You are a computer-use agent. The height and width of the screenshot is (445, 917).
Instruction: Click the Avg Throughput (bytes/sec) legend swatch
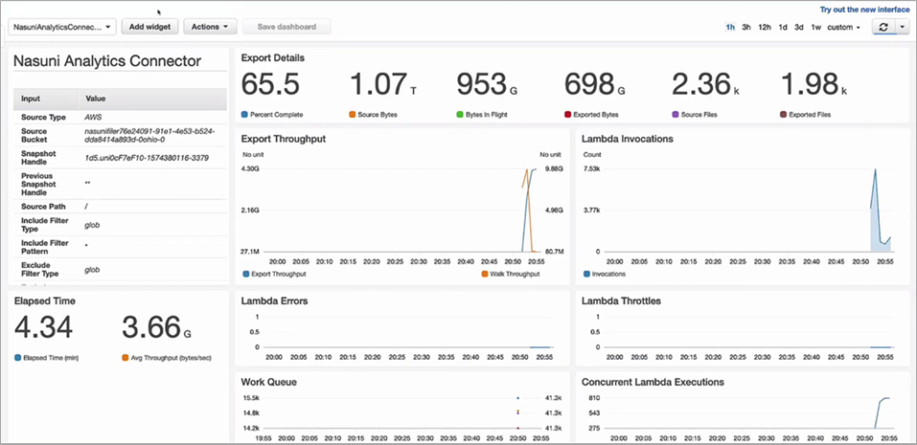click(126, 357)
